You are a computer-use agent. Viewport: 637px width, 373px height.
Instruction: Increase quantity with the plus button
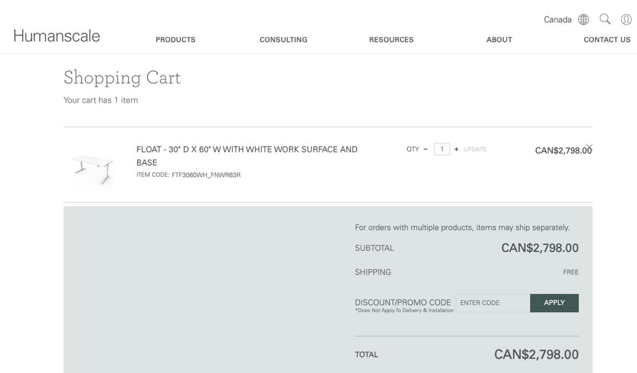click(456, 149)
